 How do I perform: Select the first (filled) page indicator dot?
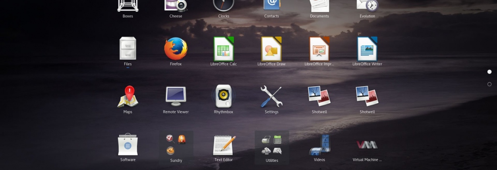[x=490, y=72]
